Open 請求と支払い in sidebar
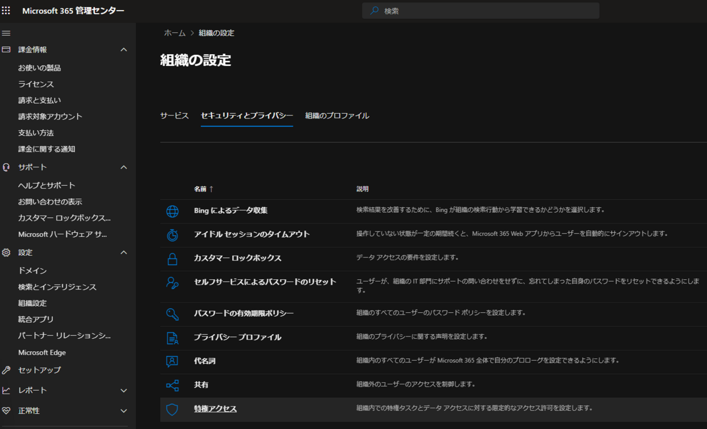This screenshot has height=429, width=707. click(39, 100)
